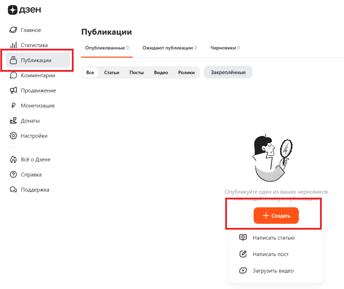Screen dimensions: 344x289
Task: Select the Донаты icon in the sidebar
Action: [13, 120]
